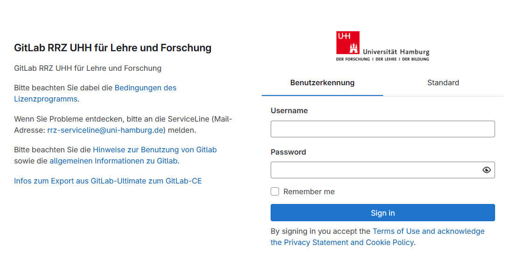
Task: Open the Terms of Use link
Action: pos(396,231)
